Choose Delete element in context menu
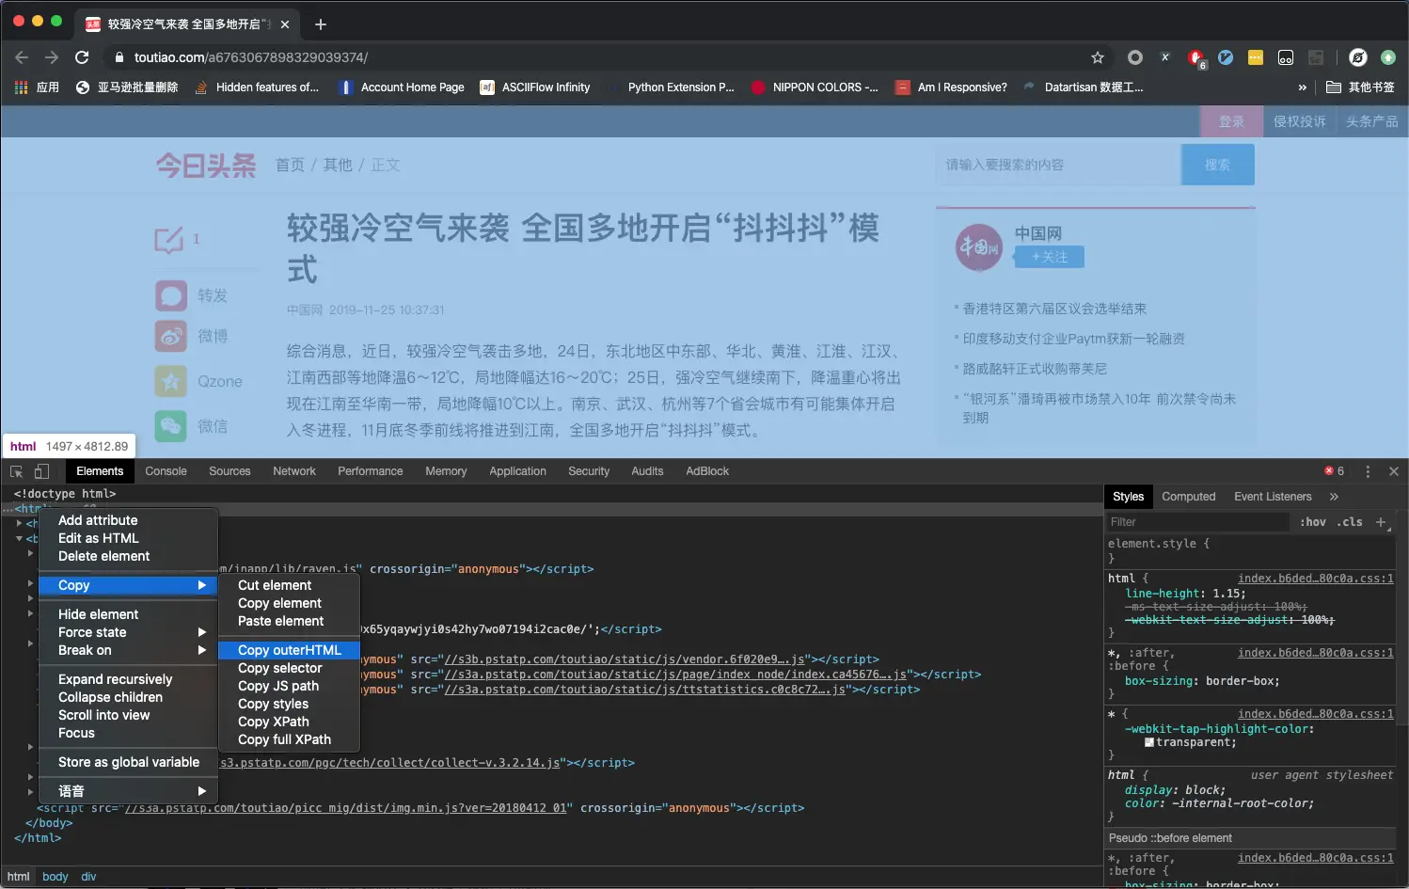Screen dimensions: 1409x889 point(128,556)
